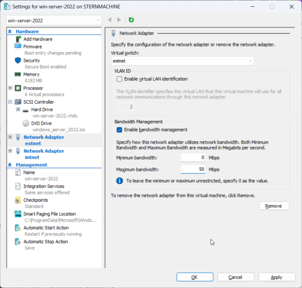Expand the Processor tree node
This screenshot has width=302, height=288.
[10, 88]
